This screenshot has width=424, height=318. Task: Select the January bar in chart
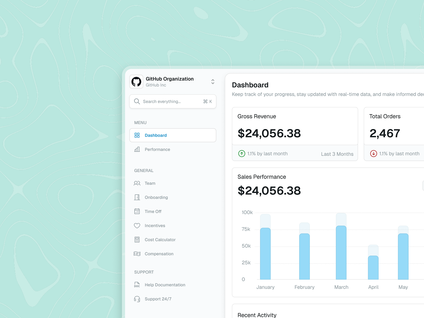click(x=265, y=254)
